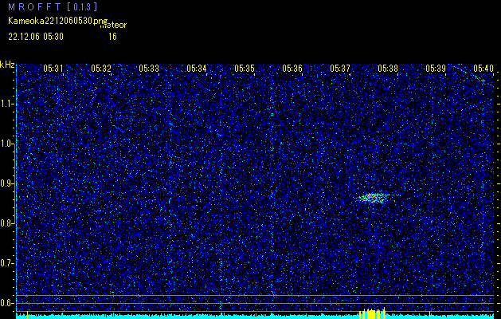Click the meteor label in header
501x319 pixels.
tap(113, 25)
